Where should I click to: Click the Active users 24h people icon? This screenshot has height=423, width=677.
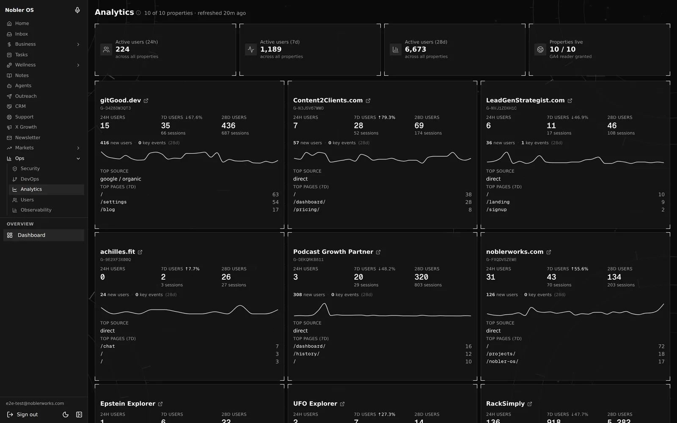click(x=106, y=49)
